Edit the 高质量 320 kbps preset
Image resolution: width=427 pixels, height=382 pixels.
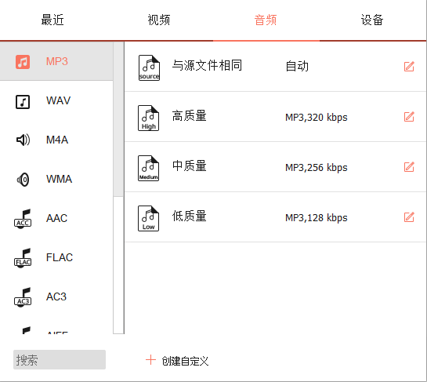click(409, 117)
